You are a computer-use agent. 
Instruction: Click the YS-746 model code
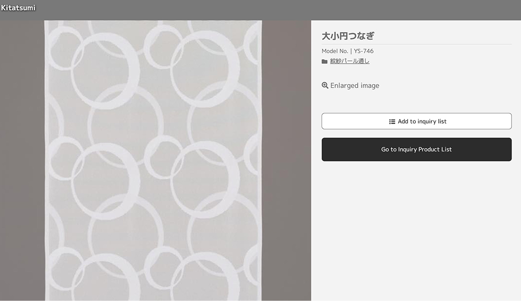click(x=364, y=51)
